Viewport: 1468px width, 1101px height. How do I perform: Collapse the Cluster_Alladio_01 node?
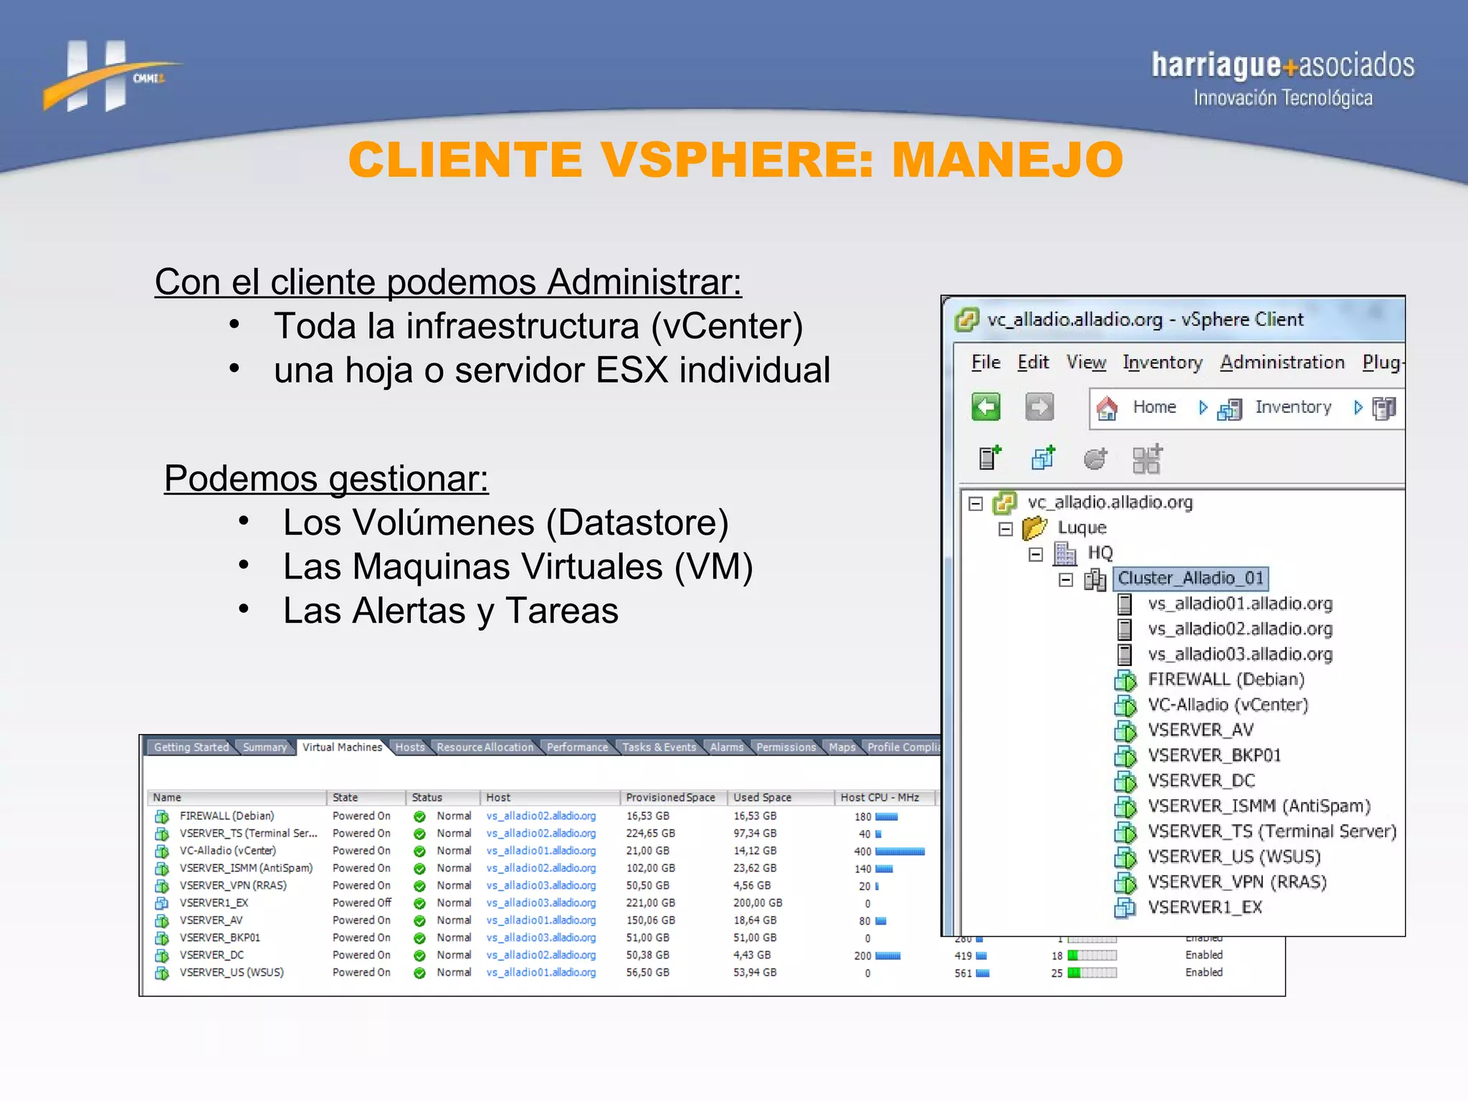coord(1066,580)
